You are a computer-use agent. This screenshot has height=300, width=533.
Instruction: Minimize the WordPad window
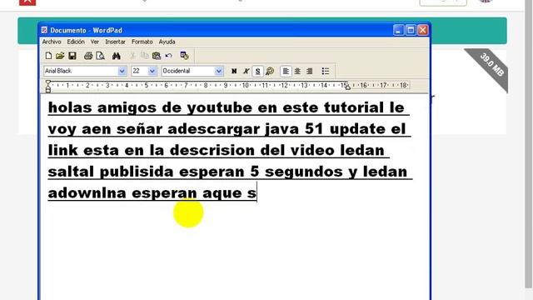pyautogui.click(x=398, y=30)
